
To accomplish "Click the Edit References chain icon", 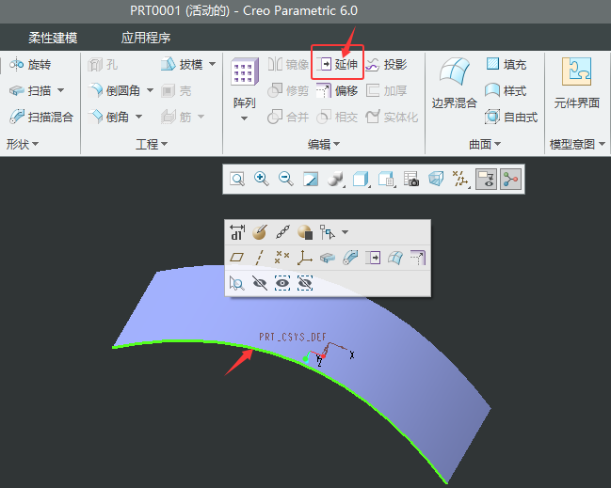I will tap(282, 232).
